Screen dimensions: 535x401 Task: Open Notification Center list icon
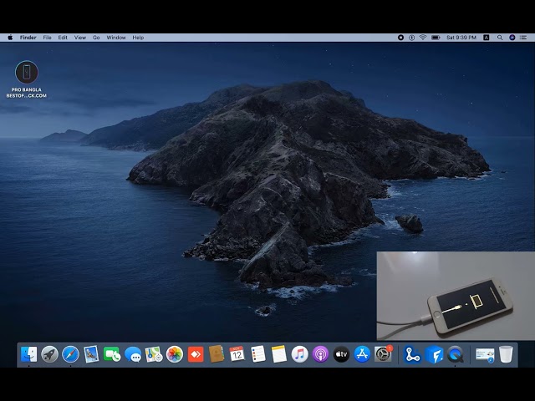pos(523,38)
